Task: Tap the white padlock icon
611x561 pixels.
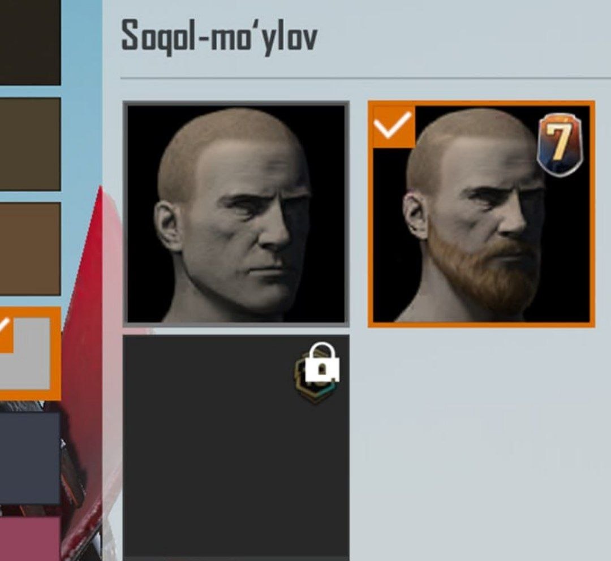Action: [322, 363]
